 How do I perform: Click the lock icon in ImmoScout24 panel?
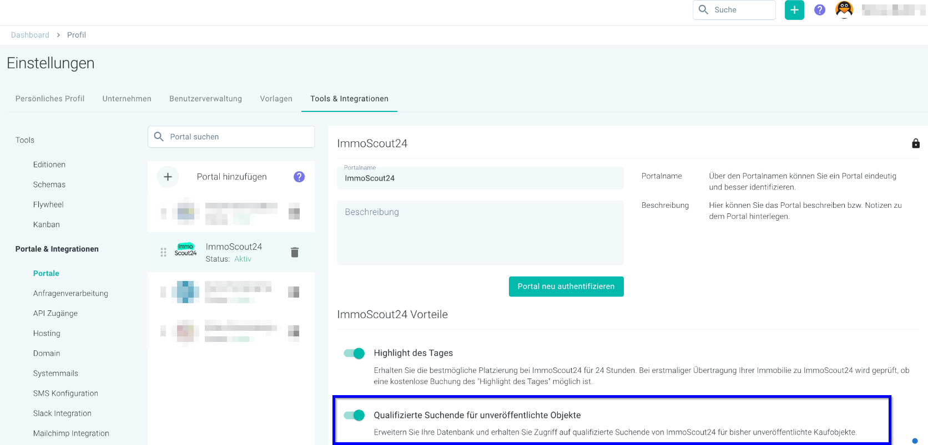point(916,144)
